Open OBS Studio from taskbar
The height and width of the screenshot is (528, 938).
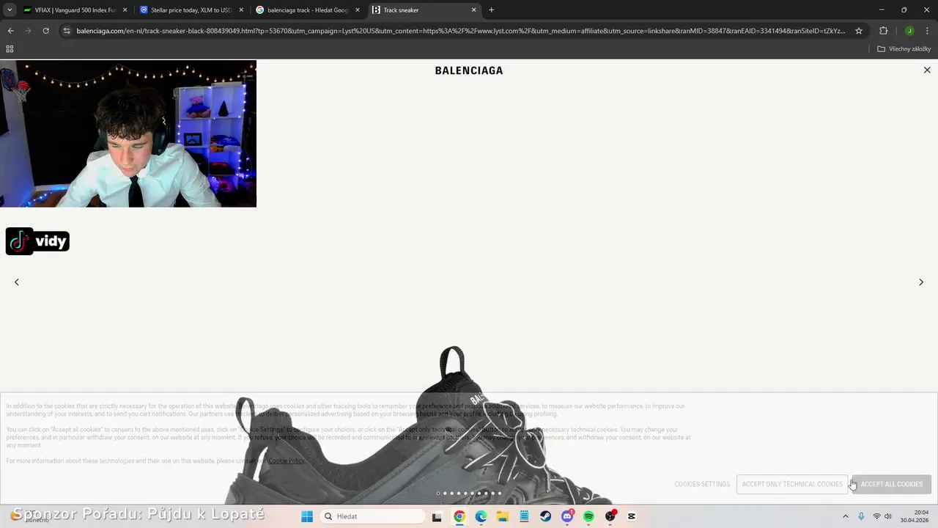pos(610,516)
